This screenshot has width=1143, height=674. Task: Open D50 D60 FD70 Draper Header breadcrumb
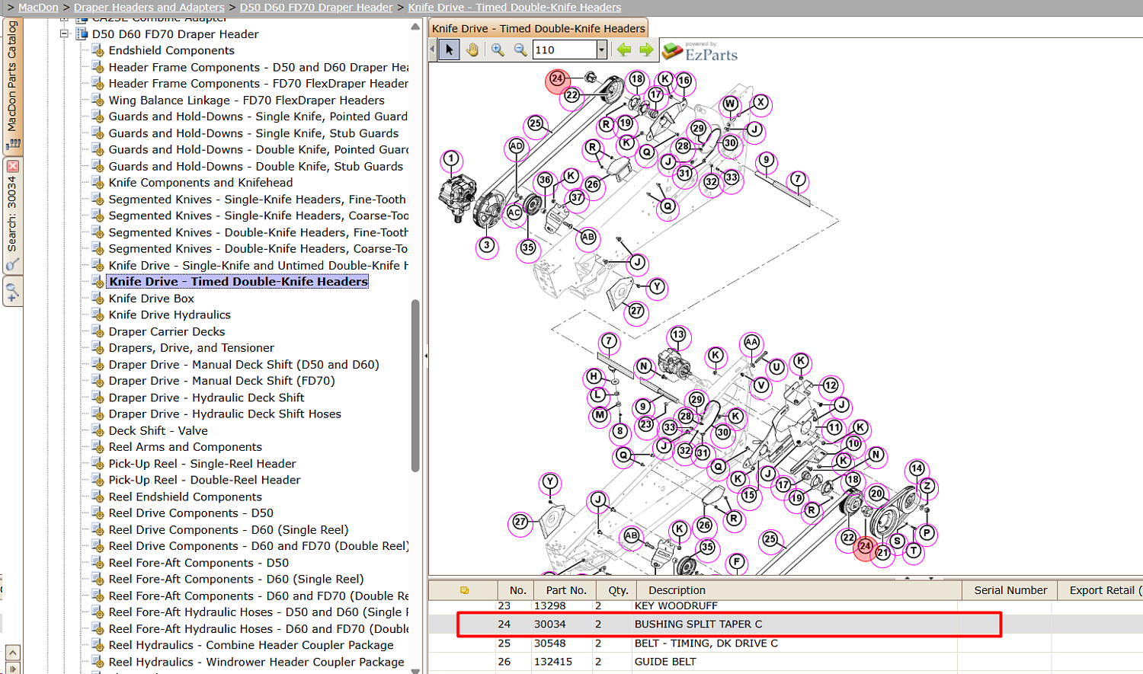[316, 8]
